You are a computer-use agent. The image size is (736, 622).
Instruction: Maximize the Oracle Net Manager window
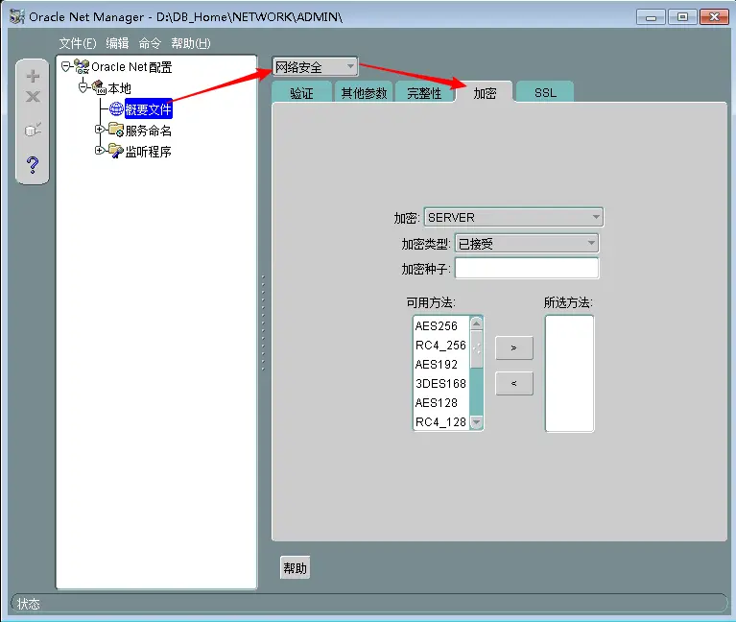point(682,17)
